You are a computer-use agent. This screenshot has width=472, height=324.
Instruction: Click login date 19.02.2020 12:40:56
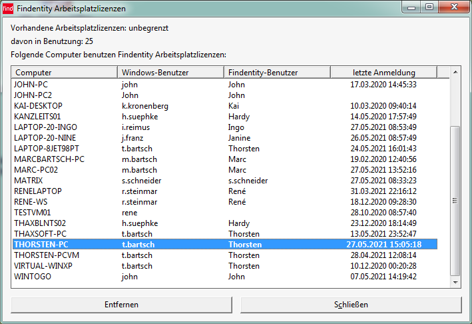click(383, 159)
